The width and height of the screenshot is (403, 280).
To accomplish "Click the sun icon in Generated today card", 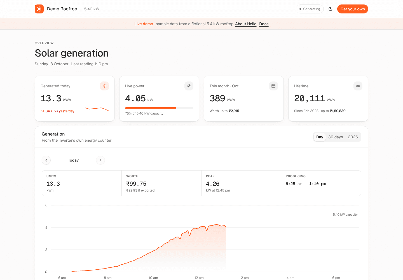I will coord(104,86).
